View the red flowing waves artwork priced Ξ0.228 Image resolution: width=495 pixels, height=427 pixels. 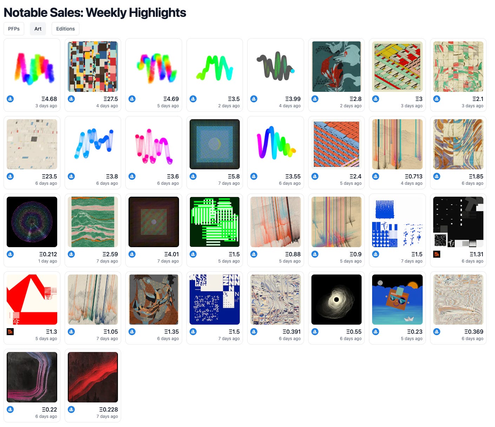click(x=93, y=377)
